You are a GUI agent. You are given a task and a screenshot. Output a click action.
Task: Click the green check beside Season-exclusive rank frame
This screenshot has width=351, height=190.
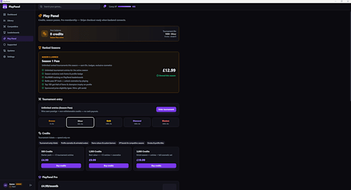[43, 74]
